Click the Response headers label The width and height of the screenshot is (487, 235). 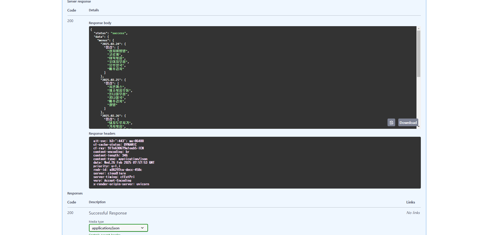pyautogui.click(x=102, y=133)
